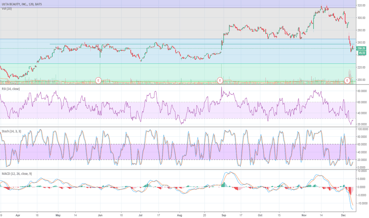The width and height of the screenshot is (369, 218).
Task: Click the Jul date label on time axis
Action: point(141,215)
